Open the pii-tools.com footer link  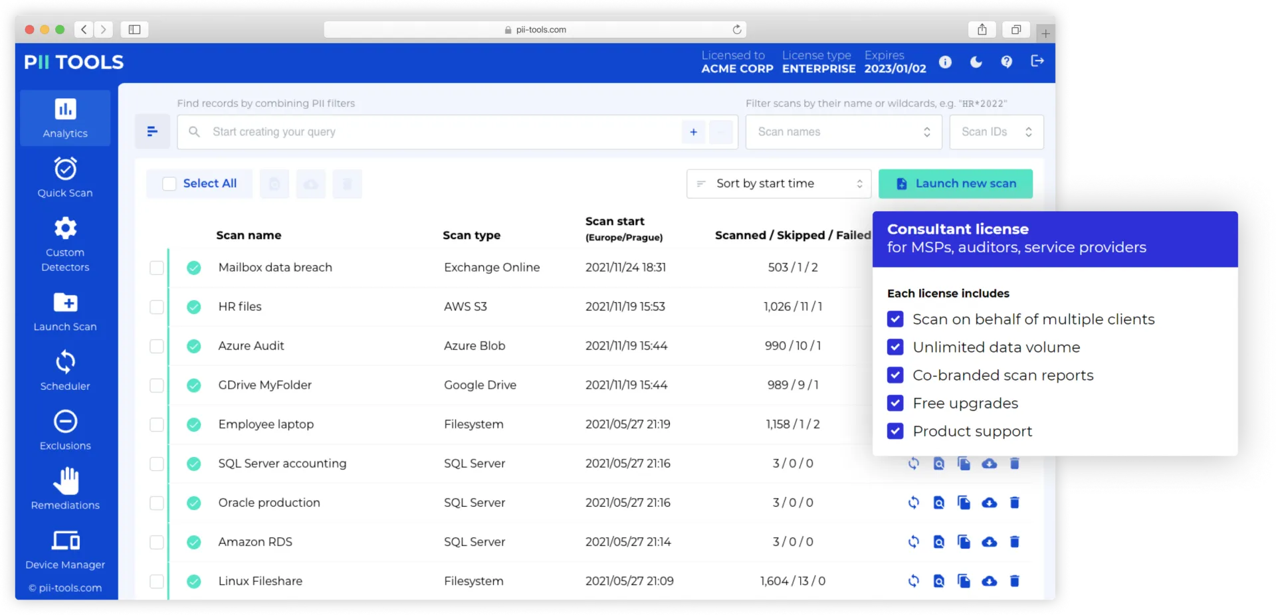[65, 588]
